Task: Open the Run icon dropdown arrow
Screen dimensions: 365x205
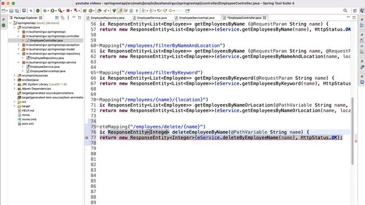Action: pyautogui.click(x=56, y=11)
